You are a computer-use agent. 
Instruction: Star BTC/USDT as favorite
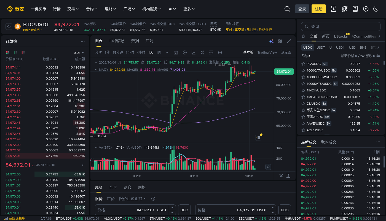(x=9, y=27)
